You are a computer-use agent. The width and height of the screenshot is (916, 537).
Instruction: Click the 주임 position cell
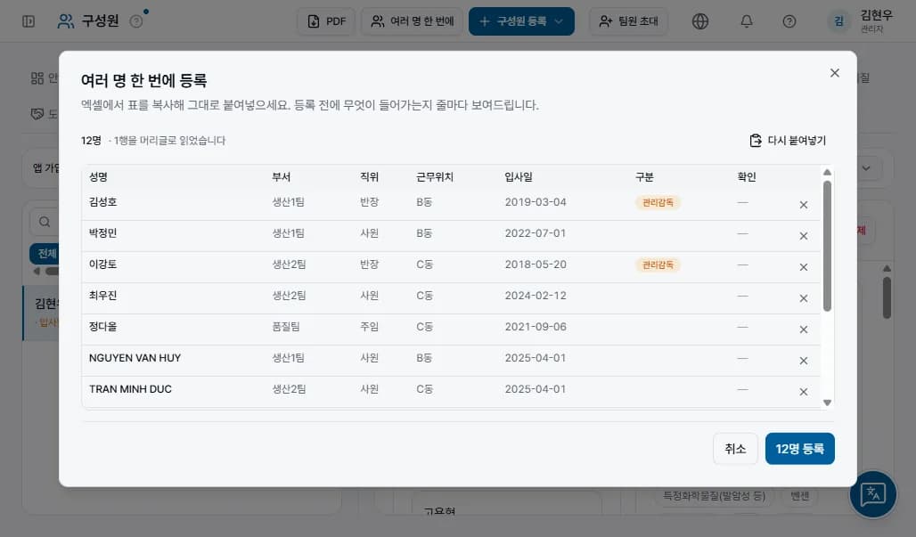pos(369,327)
